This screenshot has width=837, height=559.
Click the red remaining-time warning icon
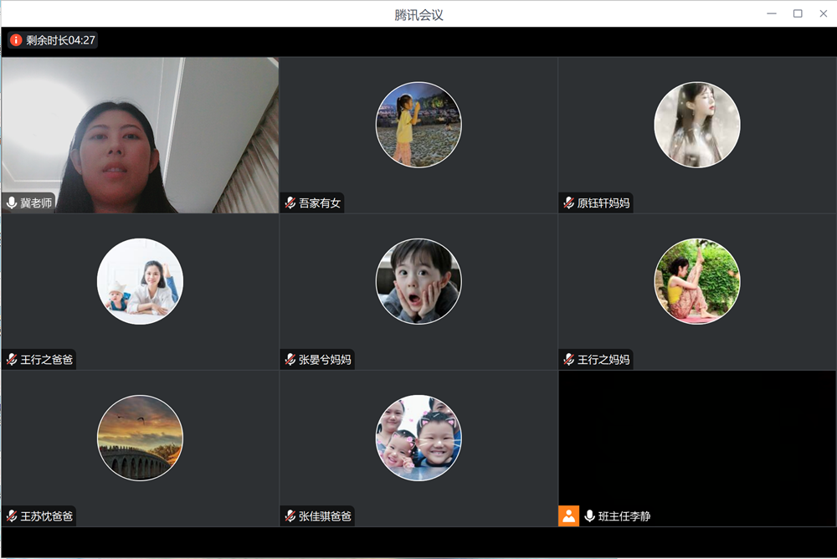point(16,40)
